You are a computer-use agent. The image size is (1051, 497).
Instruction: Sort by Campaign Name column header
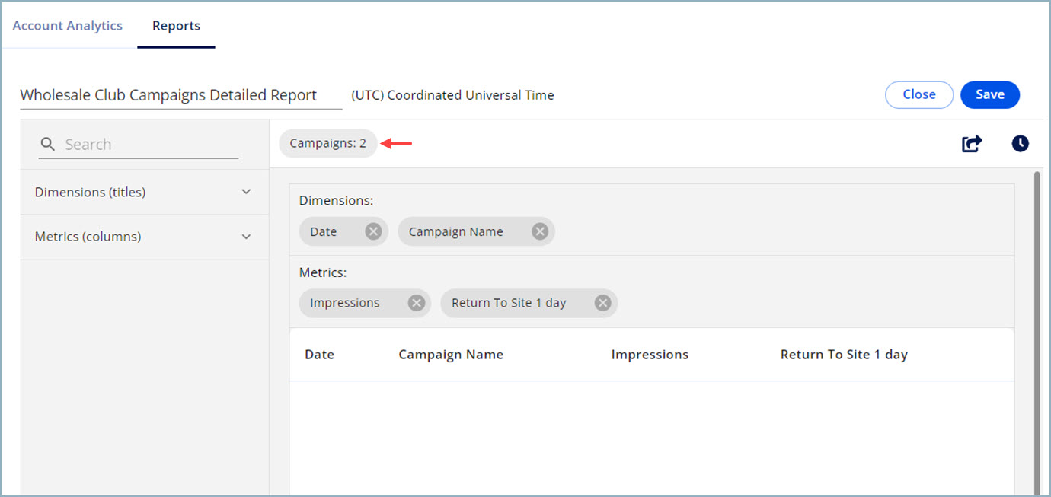coord(451,355)
